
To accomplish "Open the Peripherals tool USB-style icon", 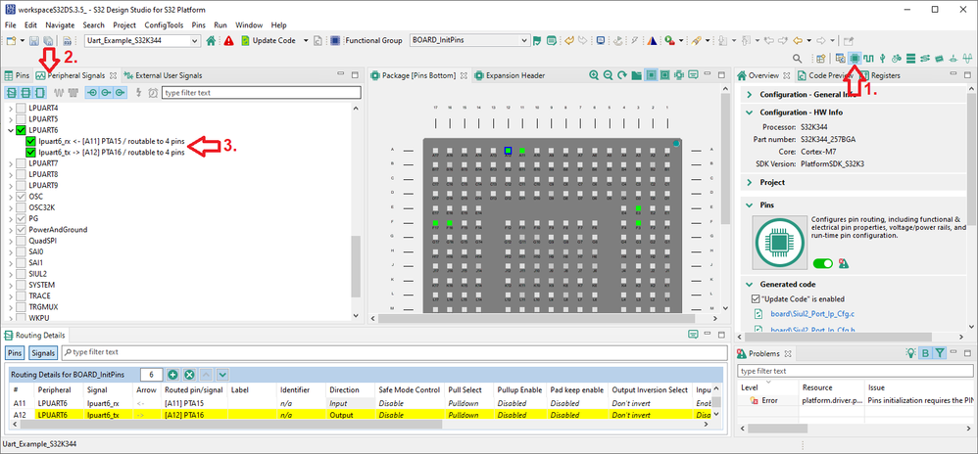I will coord(882,58).
